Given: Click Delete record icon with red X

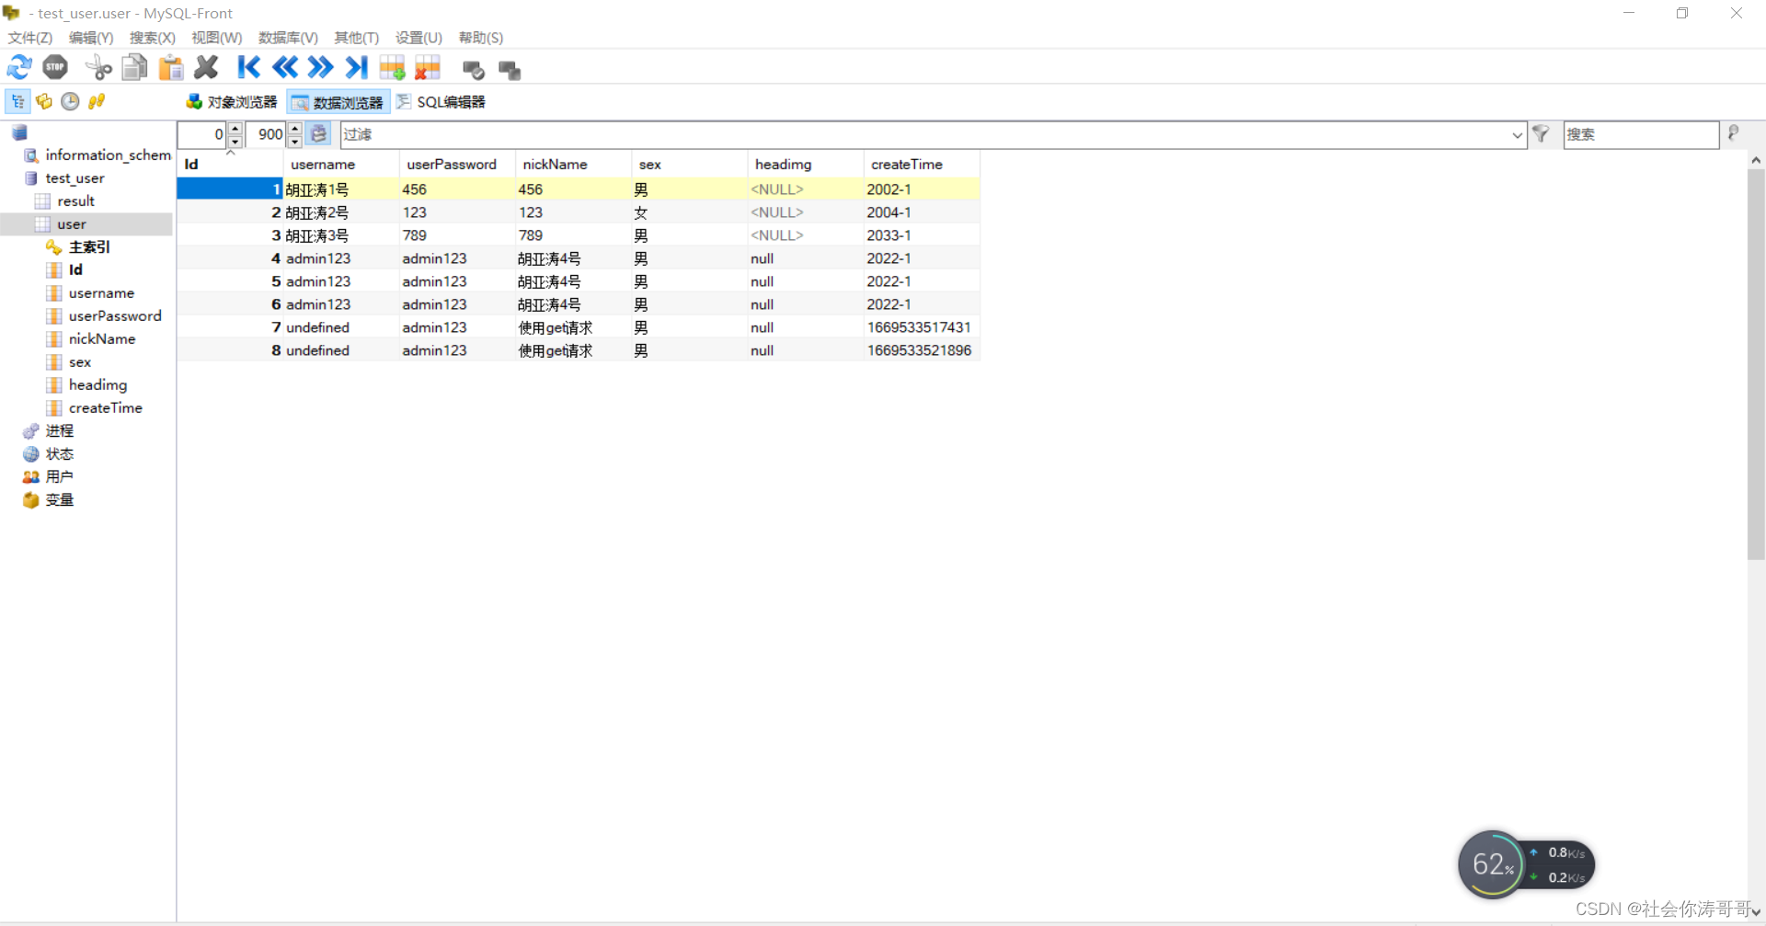Looking at the screenshot, I should tap(428, 67).
